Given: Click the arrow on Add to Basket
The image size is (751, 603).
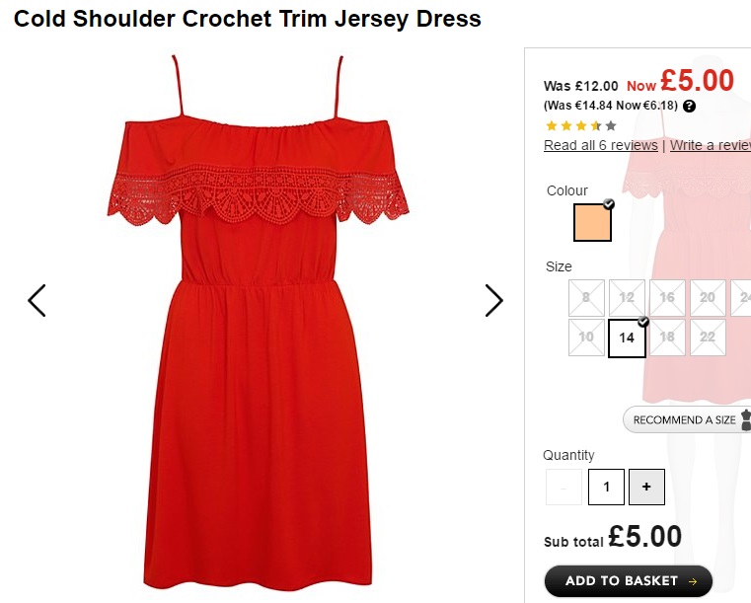Looking at the screenshot, I should click(693, 581).
